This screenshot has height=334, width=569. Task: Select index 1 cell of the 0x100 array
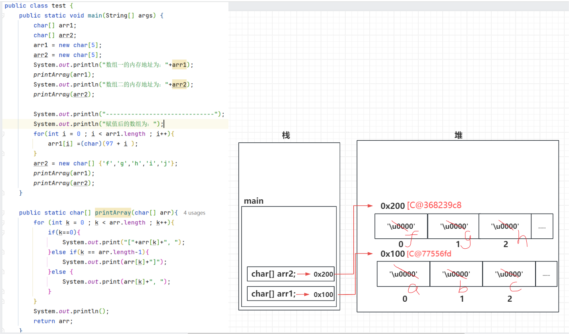click(456, 274)
